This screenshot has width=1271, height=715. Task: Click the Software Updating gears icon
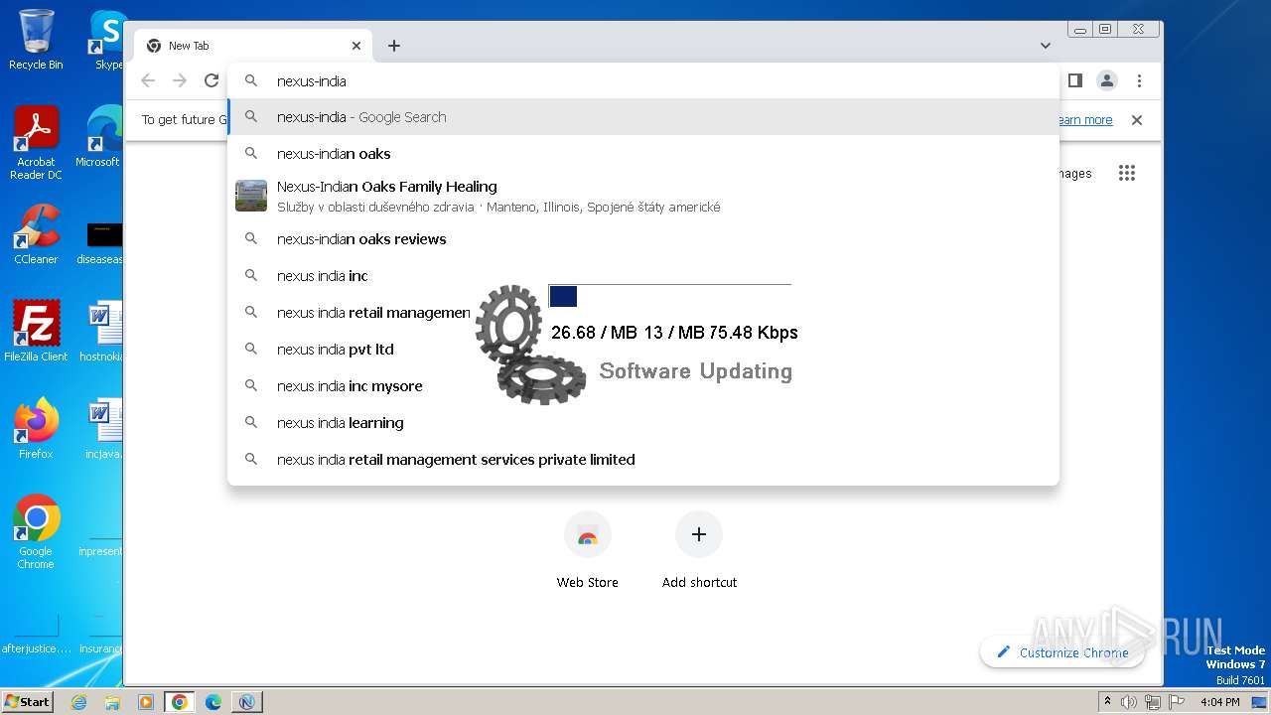(530, 345)
